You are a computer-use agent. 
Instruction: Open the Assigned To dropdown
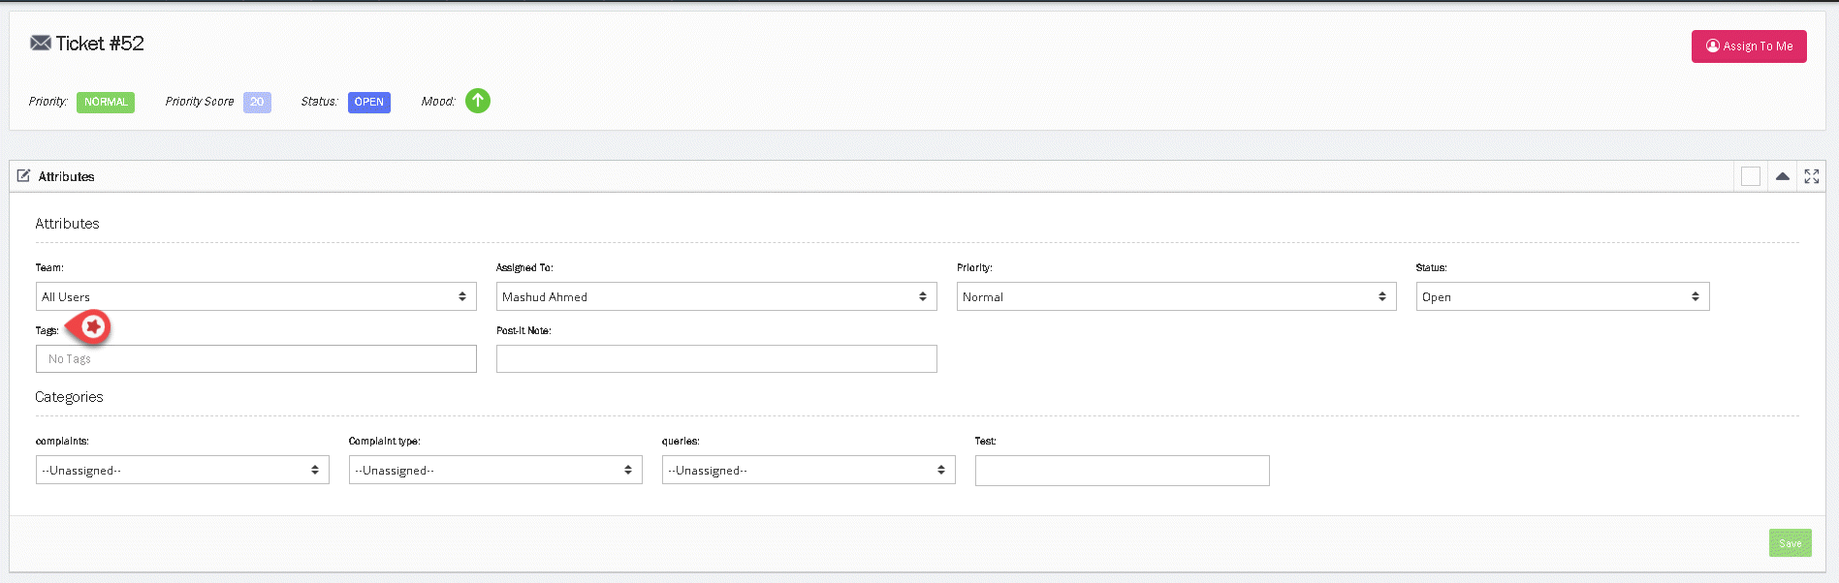(715, 296)
